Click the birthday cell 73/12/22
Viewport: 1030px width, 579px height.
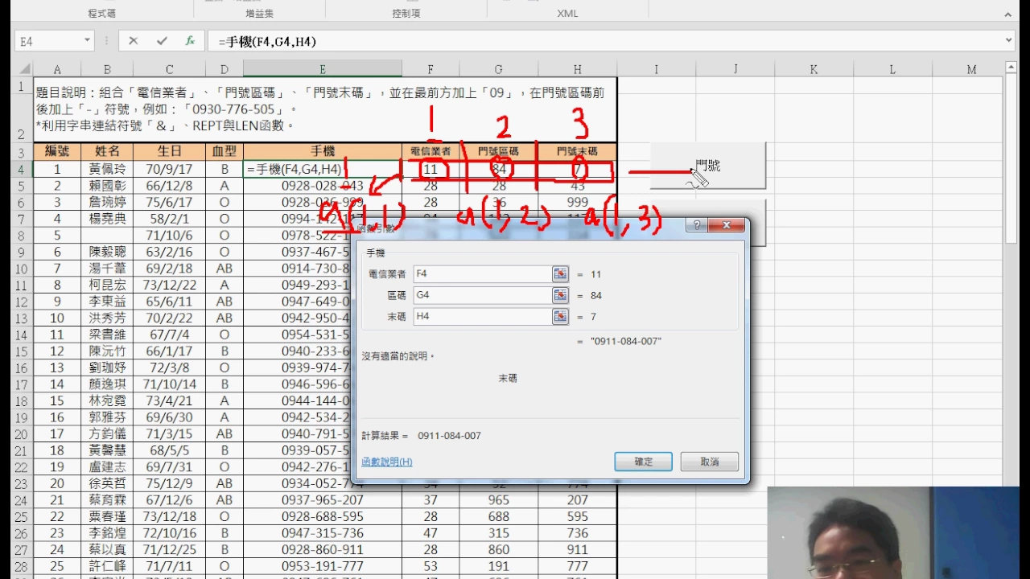coord(169,285)
